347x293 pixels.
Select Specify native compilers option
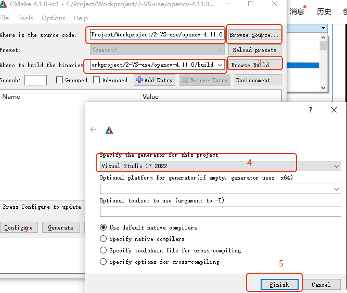pos(103,238)
